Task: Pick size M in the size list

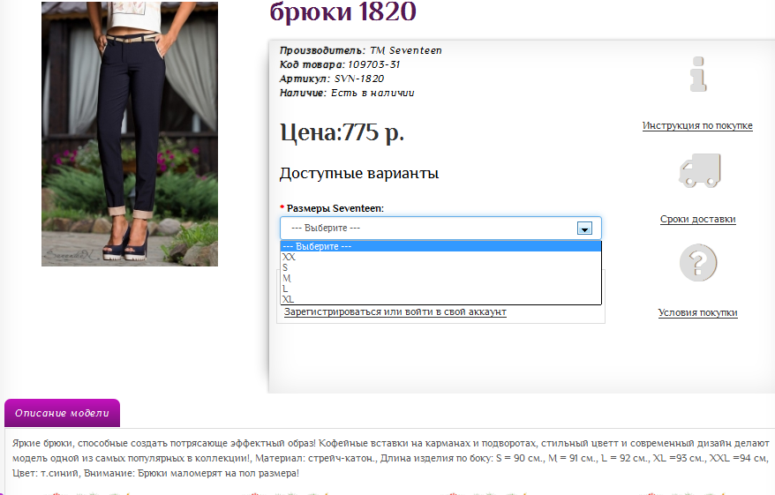Action: [286, 278]
